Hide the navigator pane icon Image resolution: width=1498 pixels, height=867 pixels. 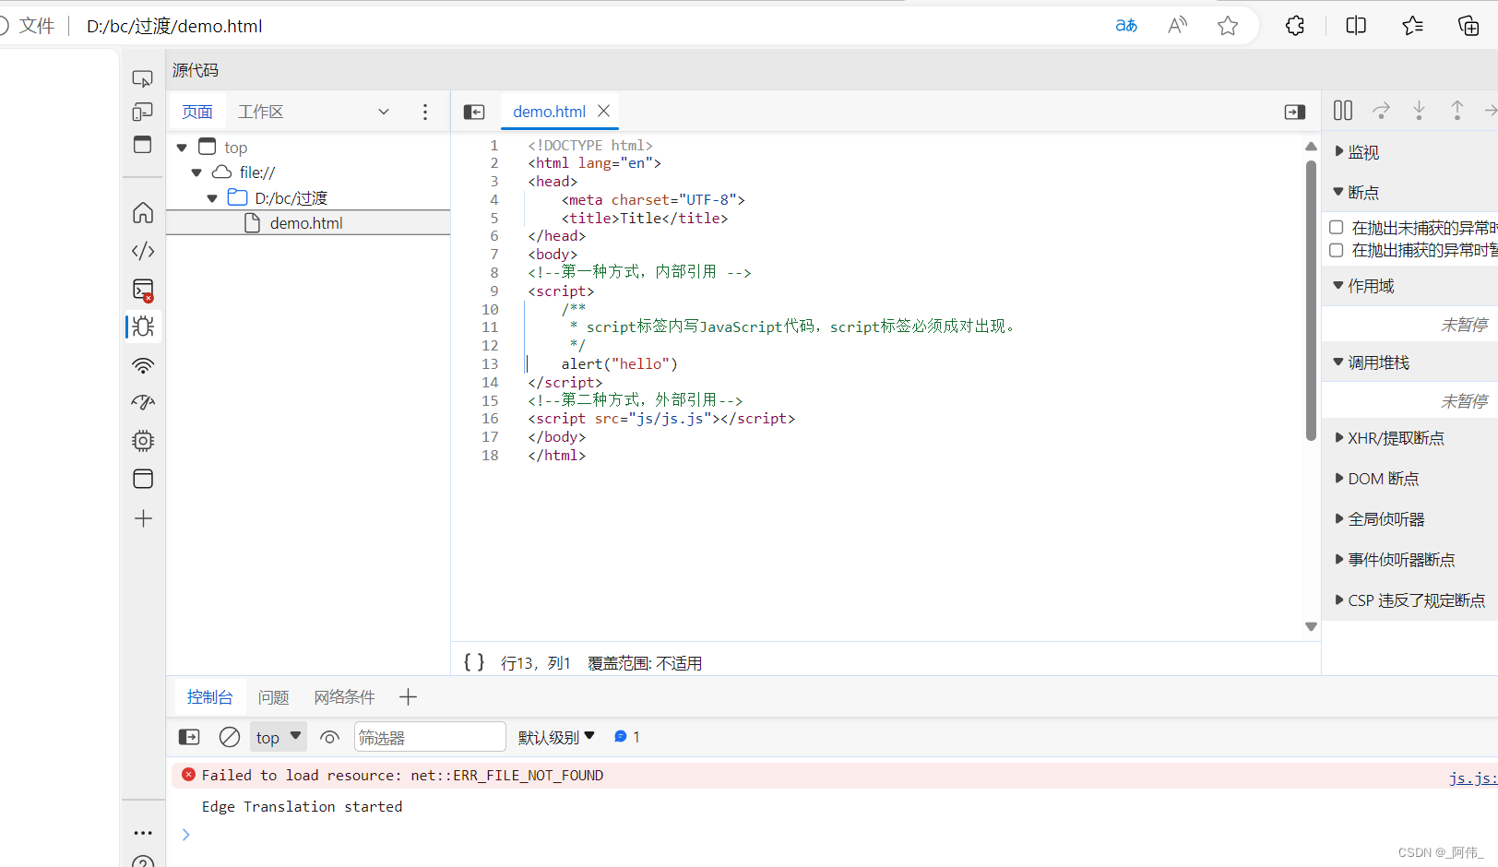(474, 112)
